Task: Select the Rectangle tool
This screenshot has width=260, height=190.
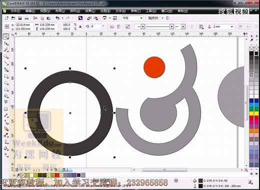Action: pos(6,76)
